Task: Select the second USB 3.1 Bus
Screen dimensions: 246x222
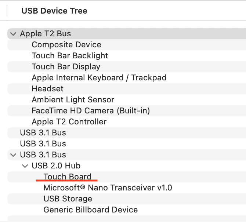Action: [43, 144]
